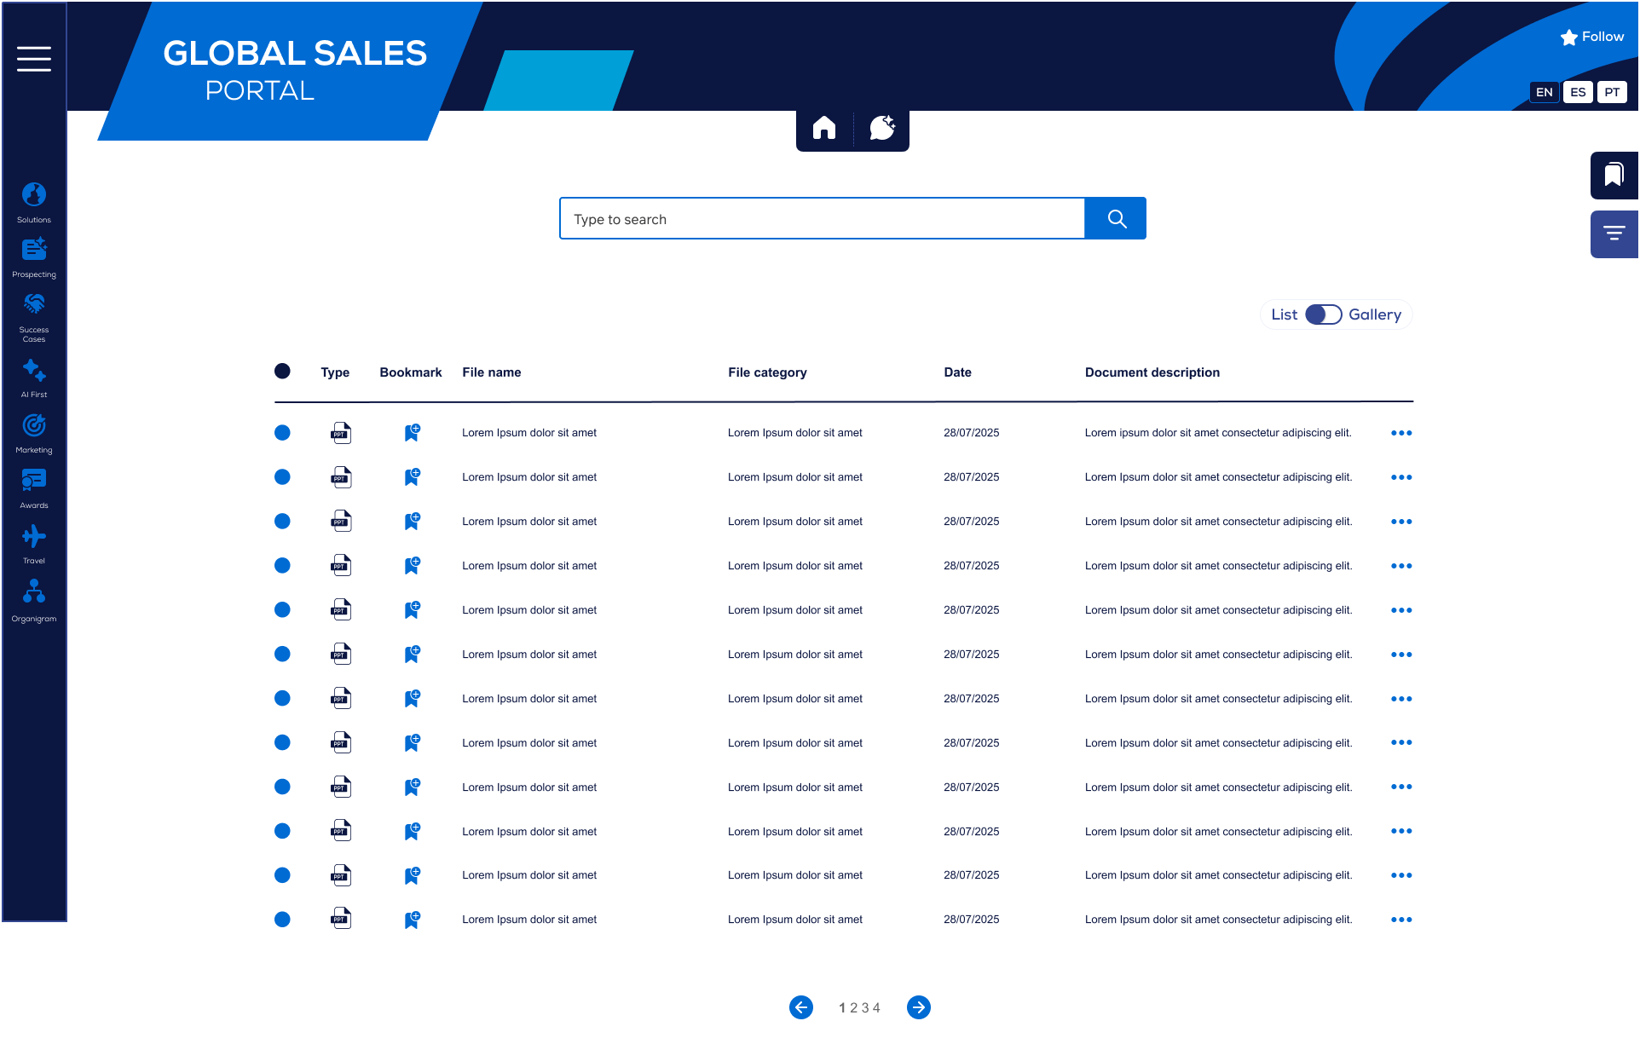Click the Follow star button
The image size is (1640, 1044).
(1591, 37)
